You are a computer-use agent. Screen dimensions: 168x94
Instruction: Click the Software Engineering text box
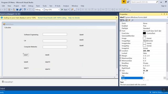55,34
